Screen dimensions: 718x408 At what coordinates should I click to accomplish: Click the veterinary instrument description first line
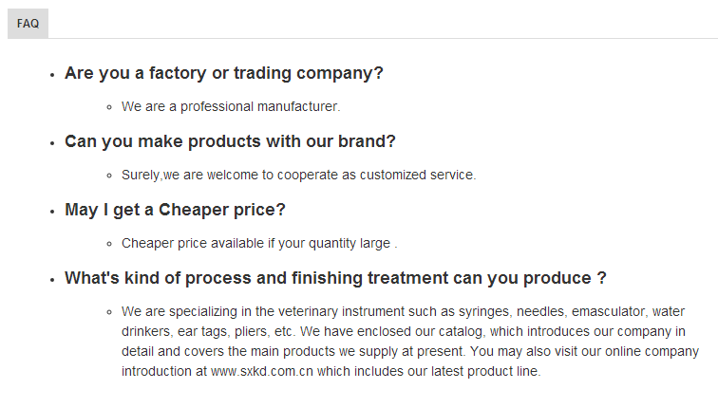click(x=403, y=311)
